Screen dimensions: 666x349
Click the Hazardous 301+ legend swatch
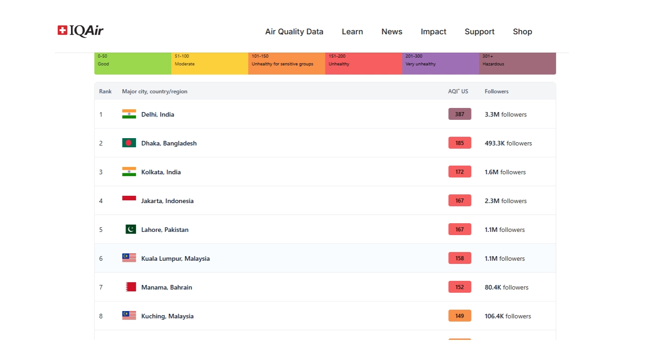tap(517, 64)
